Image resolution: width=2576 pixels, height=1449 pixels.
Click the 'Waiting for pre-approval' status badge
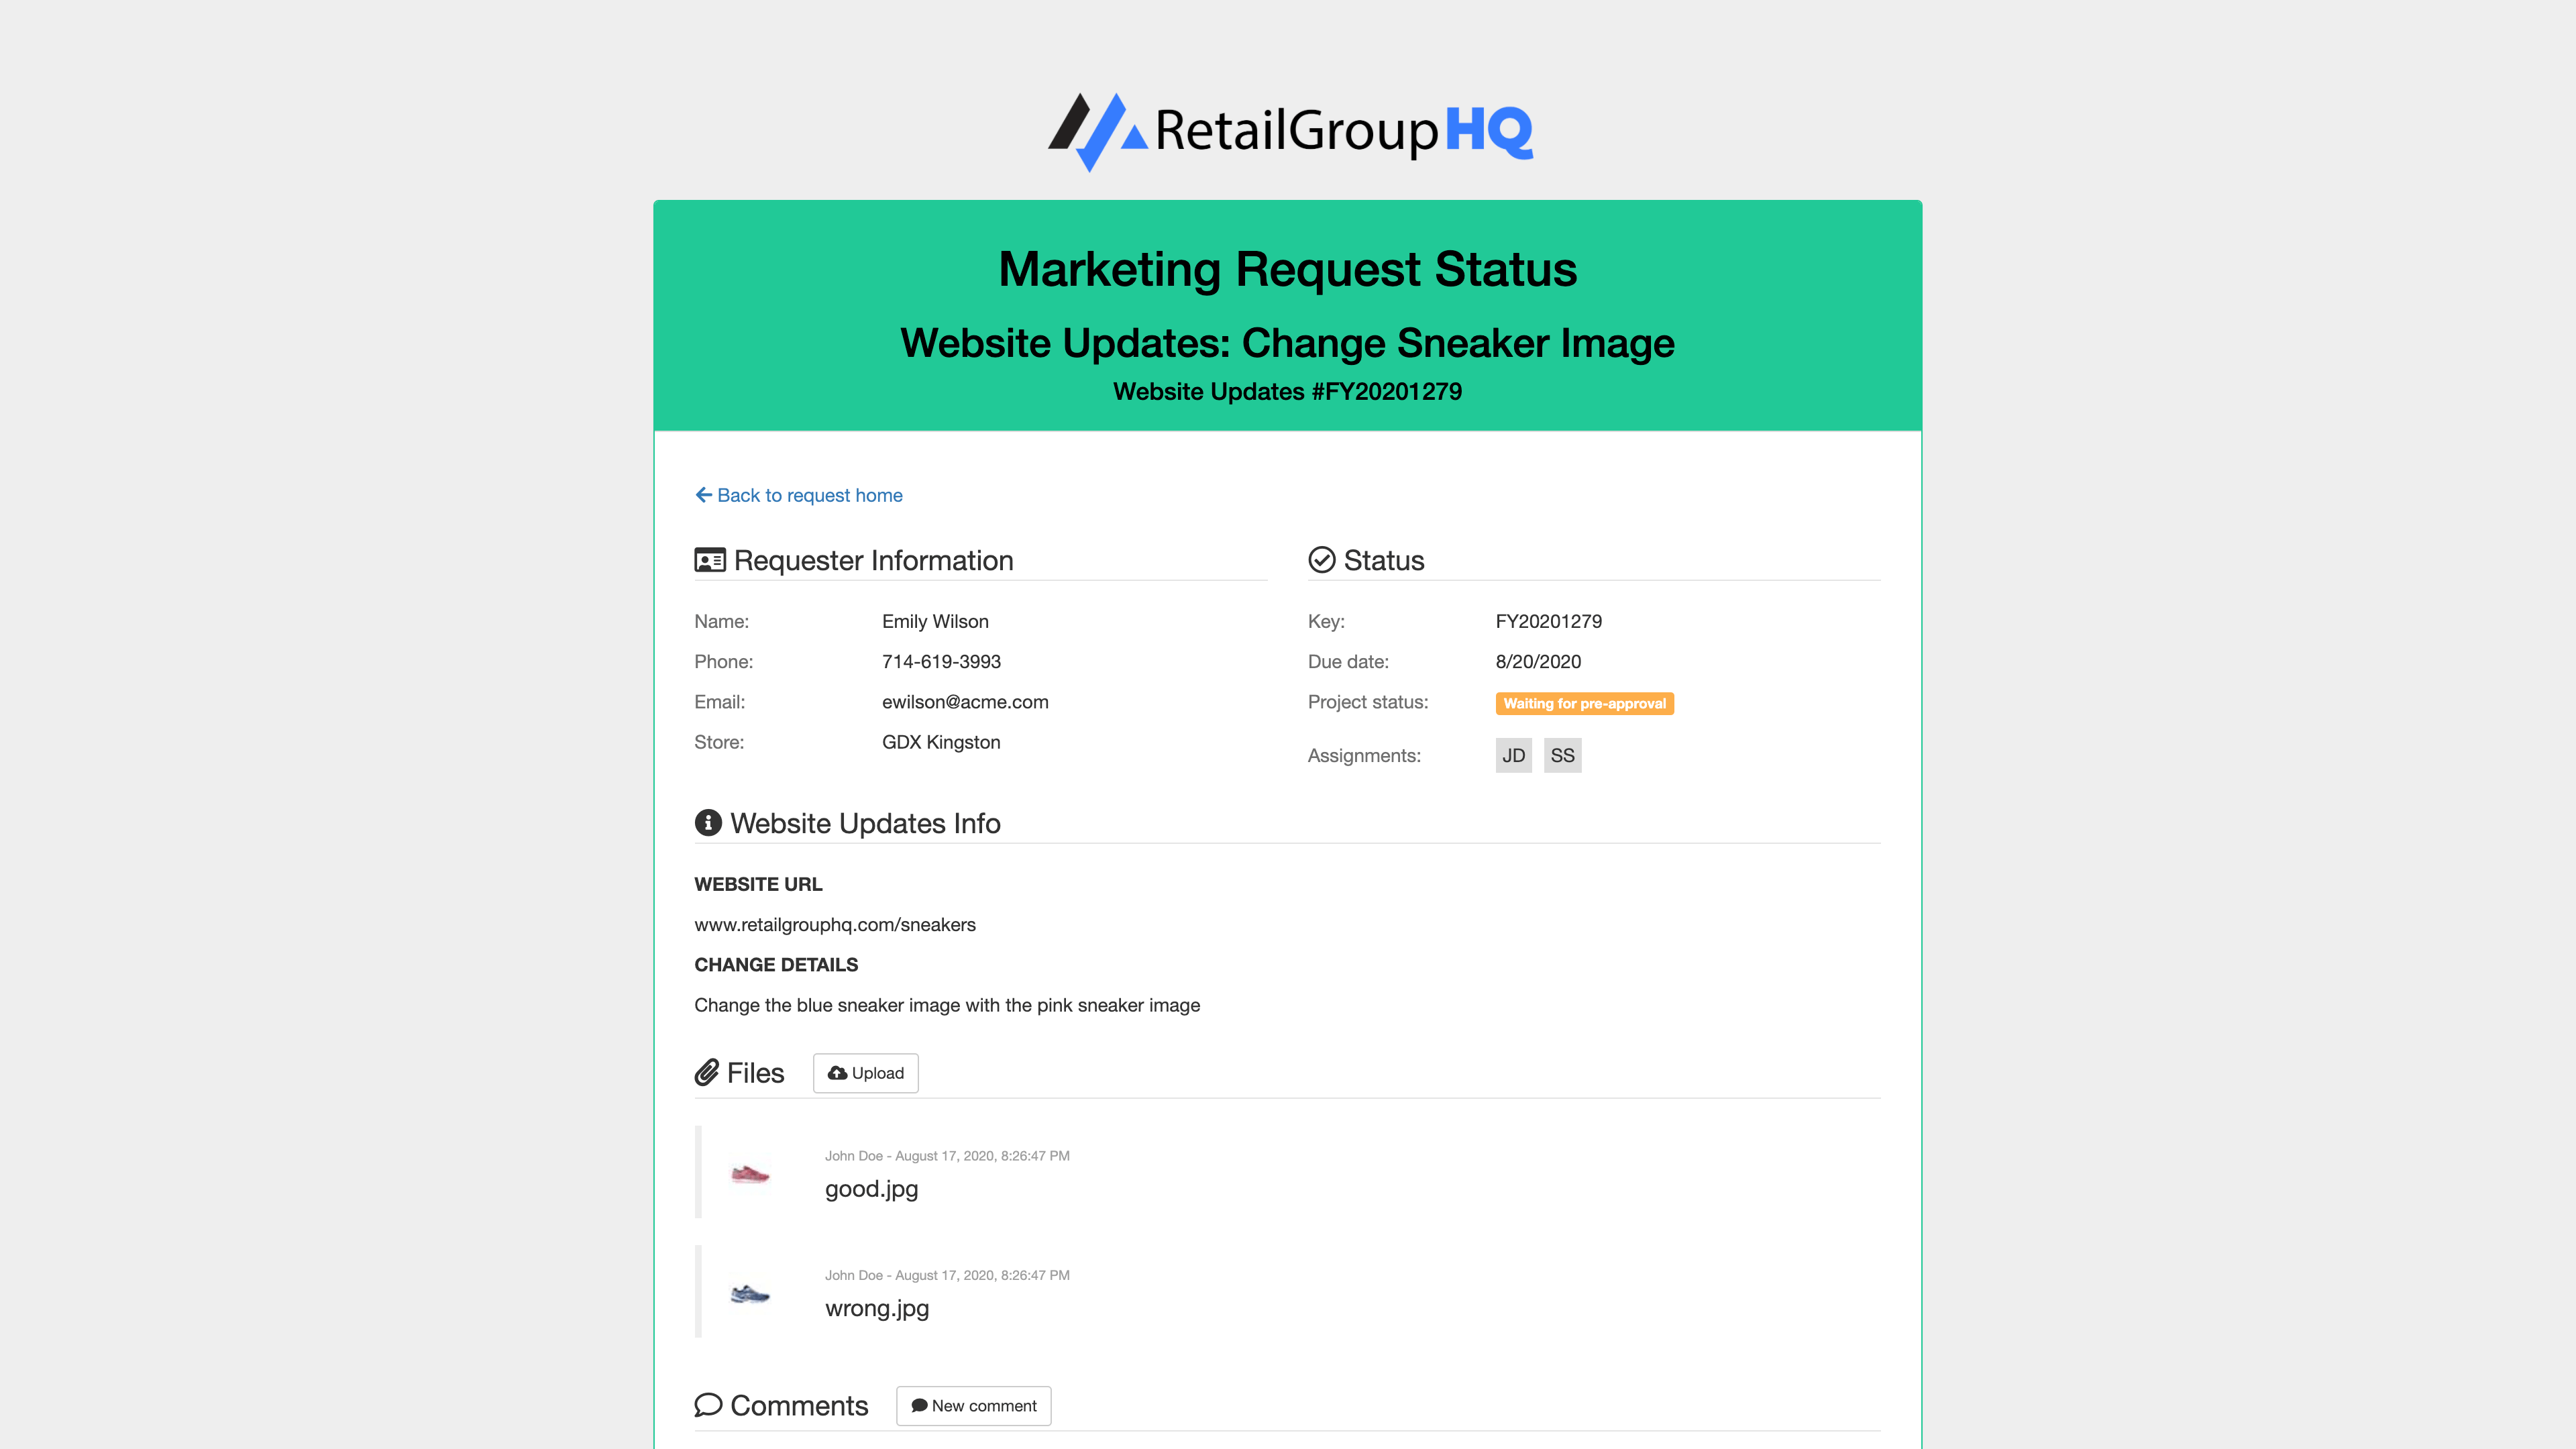pos(1586,703)
